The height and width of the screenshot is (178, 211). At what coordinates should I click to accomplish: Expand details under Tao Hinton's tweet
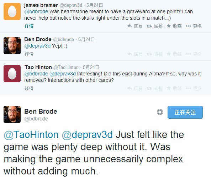tap(29, 88)
